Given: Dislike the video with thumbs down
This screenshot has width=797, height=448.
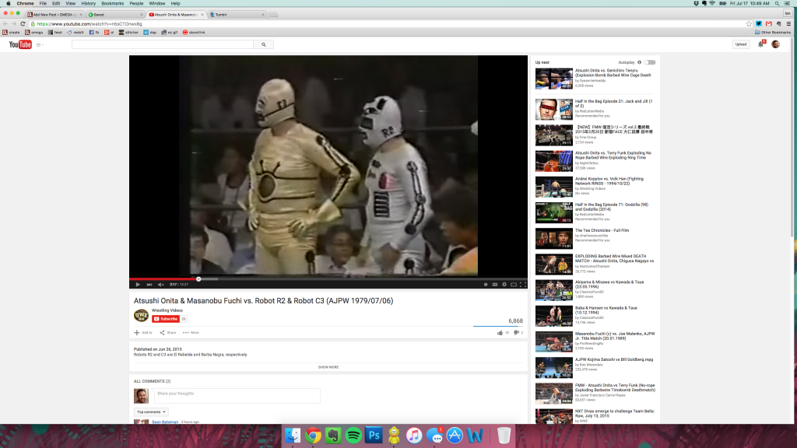Looking at the screenshot, I should [x=517, y=333].
